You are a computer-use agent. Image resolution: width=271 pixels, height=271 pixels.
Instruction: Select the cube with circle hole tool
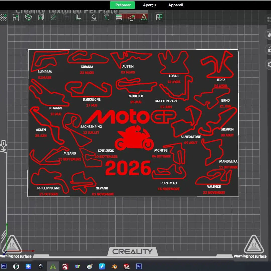pyautogui.click(x=41, y=18)
